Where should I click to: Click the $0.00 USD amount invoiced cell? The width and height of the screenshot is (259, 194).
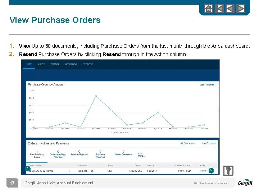[185, 171]
